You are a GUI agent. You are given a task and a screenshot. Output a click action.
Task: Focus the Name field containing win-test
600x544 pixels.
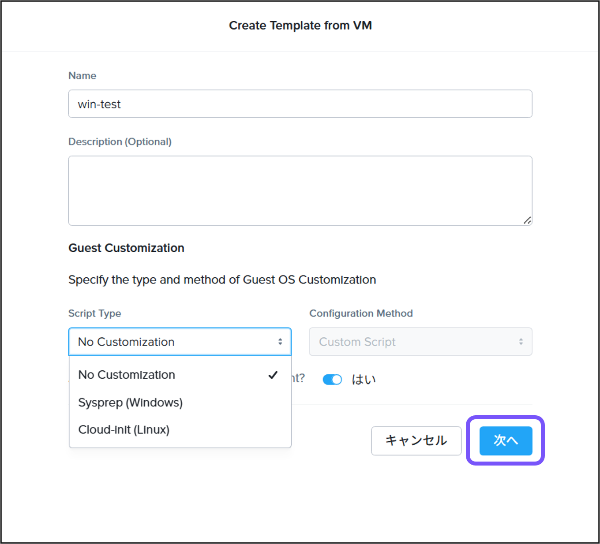coord(300,104)
